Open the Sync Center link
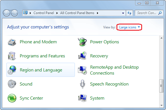 tap(31, 98)
